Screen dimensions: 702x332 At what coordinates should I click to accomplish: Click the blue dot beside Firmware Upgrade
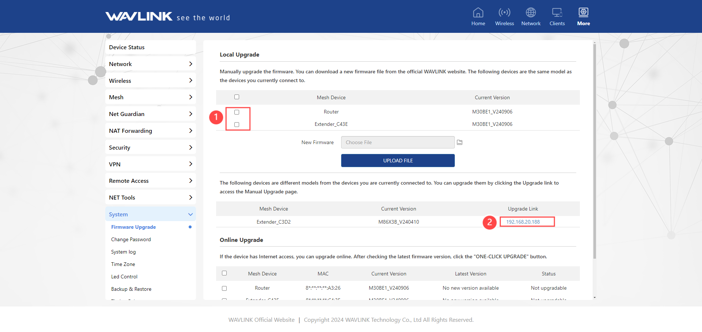(190, 227)
